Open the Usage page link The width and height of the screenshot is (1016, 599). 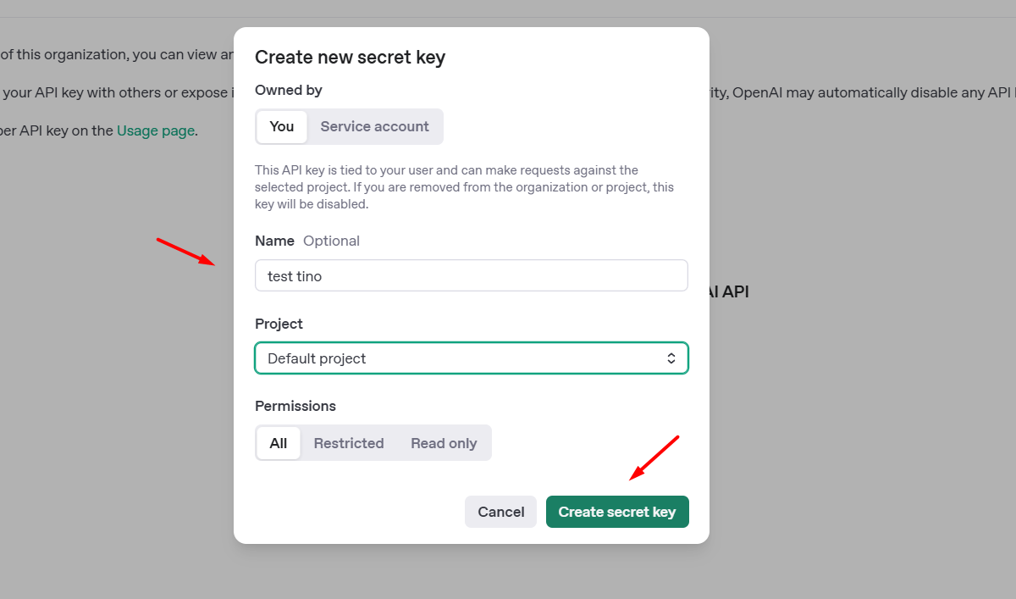tap(156, 130)
